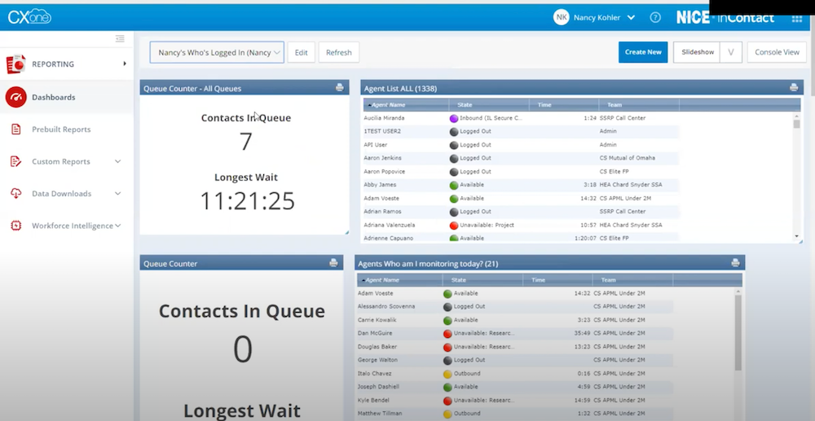Viewport: 815px width, 421px height.
Task: Click Adriana Valenzuela's red unavailable status dot
Action: (x=454, y=226)
